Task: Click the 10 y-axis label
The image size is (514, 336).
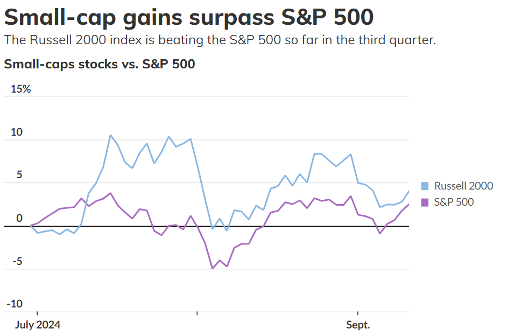Action: (17, 132)
